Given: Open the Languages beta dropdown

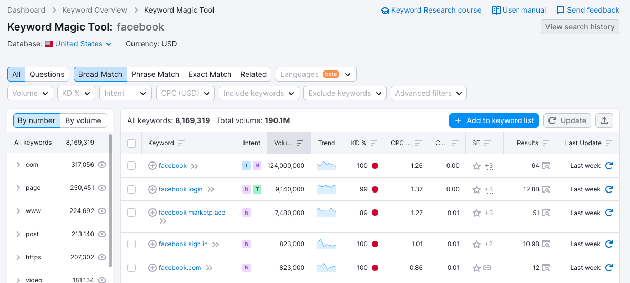Looking at the screenshot, I should coord(316,74).
